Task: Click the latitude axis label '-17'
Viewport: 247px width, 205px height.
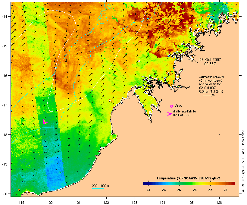Action: (x=5, y=105)
